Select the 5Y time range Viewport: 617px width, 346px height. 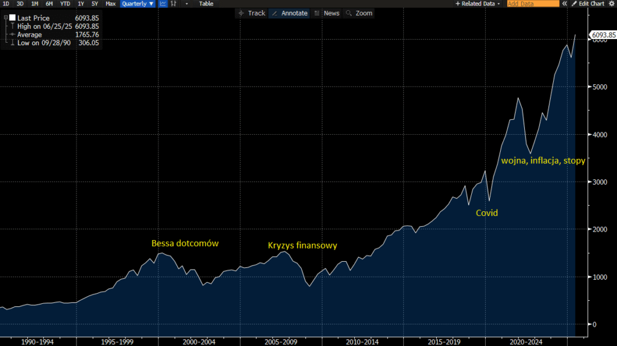pos(95,4)
